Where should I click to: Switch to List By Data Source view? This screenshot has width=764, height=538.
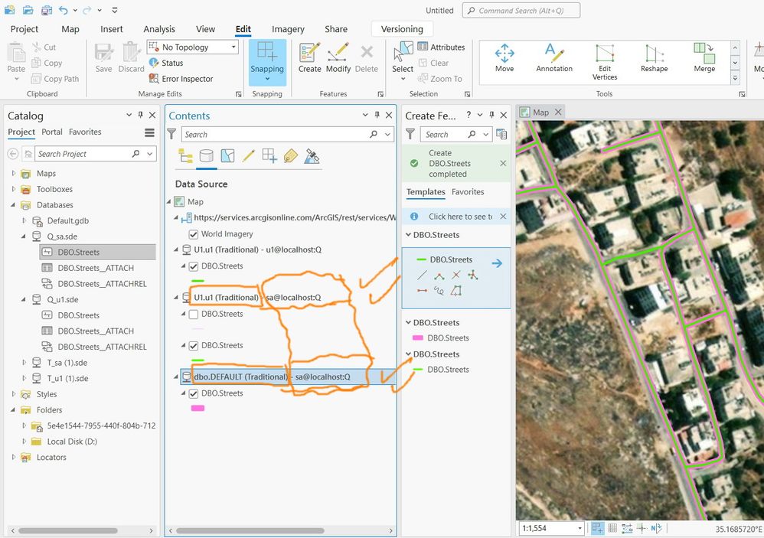pos(206,156)
